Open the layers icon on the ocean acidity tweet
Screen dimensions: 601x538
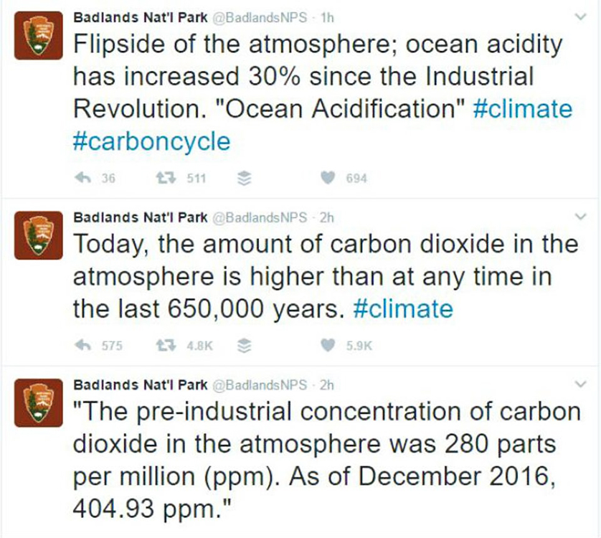[244, 179]
